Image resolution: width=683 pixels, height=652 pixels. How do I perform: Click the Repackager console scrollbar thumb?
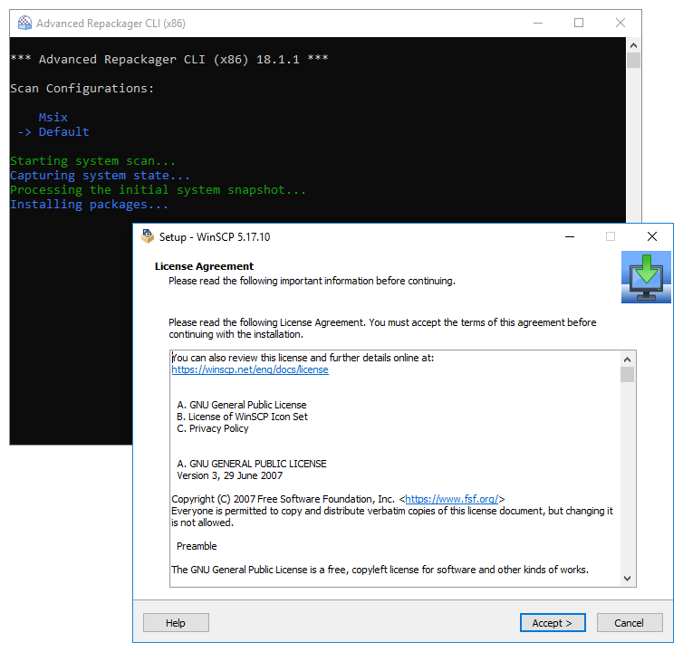click(x=634, y=60)
